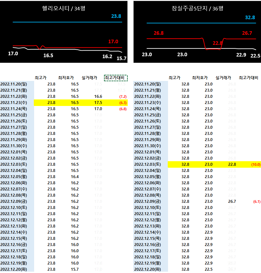261x273 pixels.
Task: Click red 17.0 label in 헬리오시티 chart
Action: click(113, 42)
